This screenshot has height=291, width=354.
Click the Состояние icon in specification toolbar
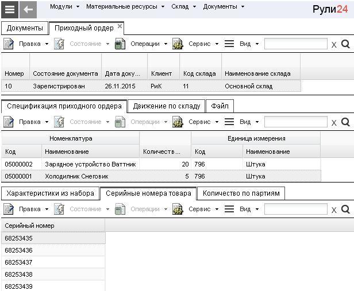[x=59, y=122]
